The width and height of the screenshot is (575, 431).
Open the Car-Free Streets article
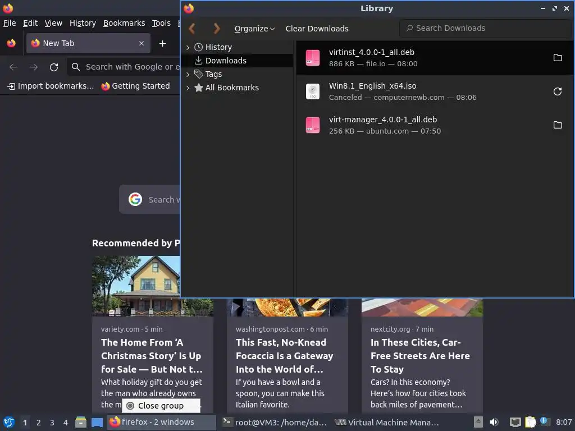420,355
